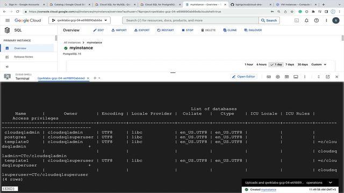
Task: Open the notifications bell
Action: point(306,20)
